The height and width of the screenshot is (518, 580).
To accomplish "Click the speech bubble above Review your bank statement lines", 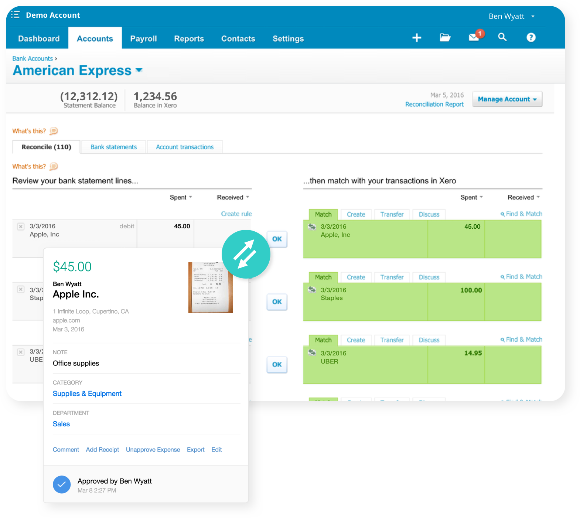I will tap(54, 166).
